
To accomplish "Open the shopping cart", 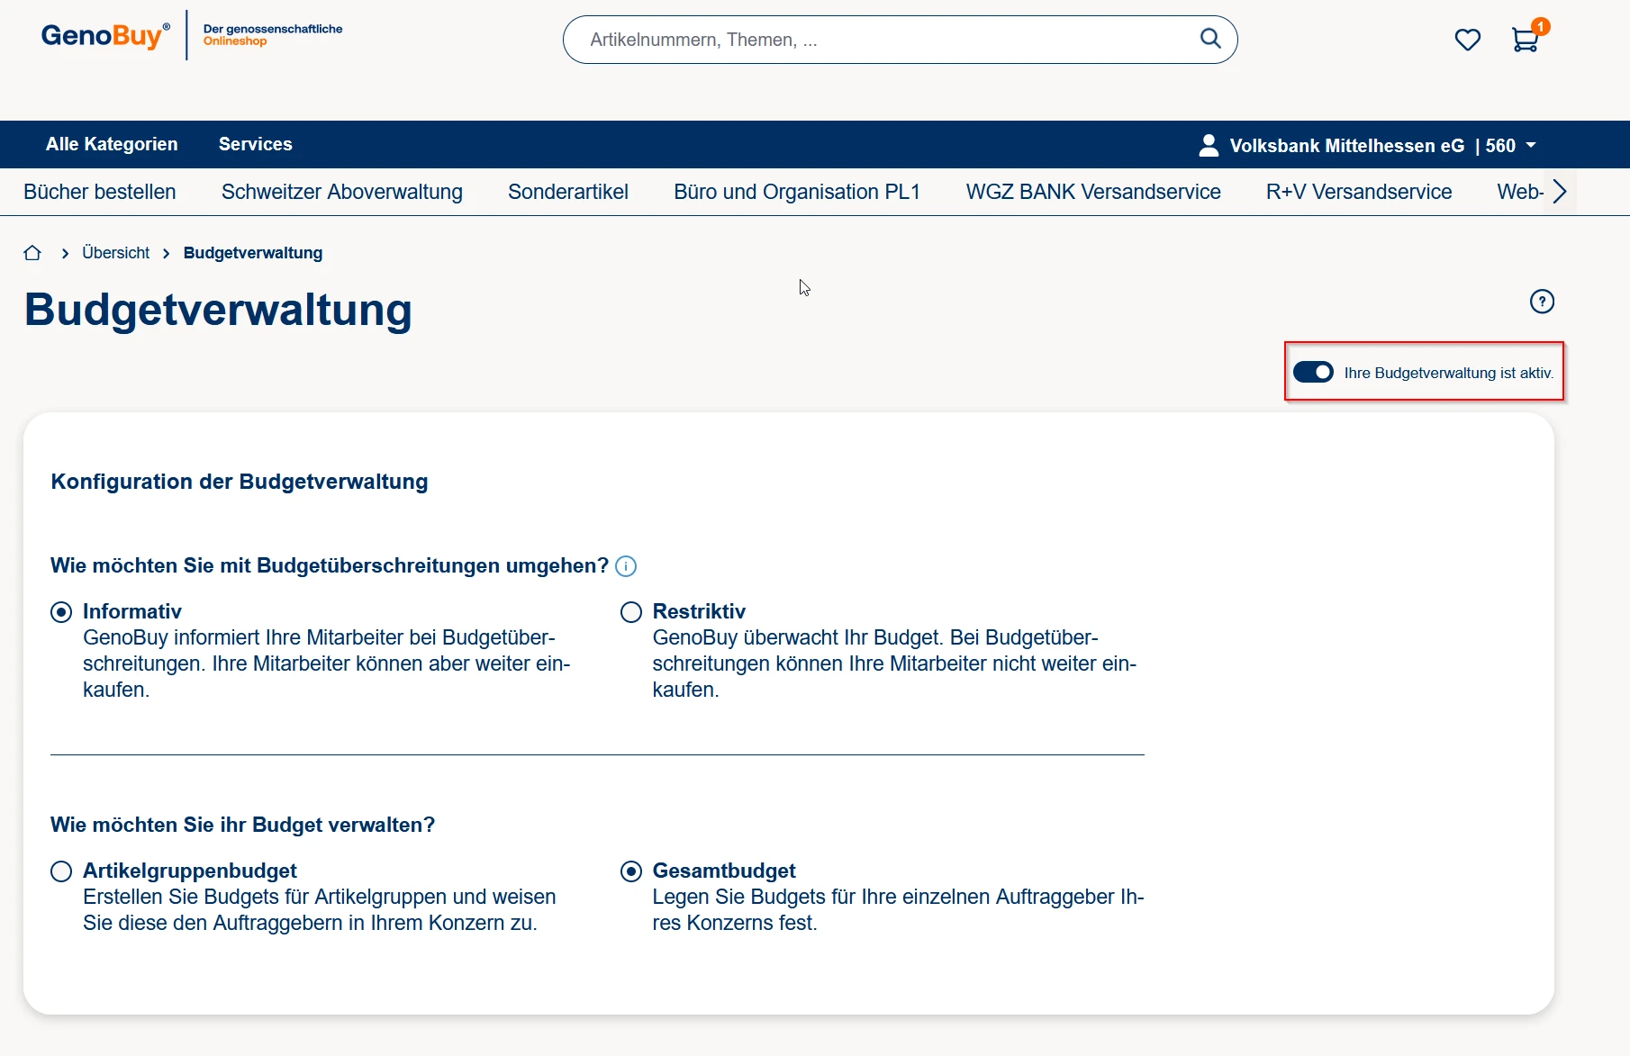I will pos(1525,40).
